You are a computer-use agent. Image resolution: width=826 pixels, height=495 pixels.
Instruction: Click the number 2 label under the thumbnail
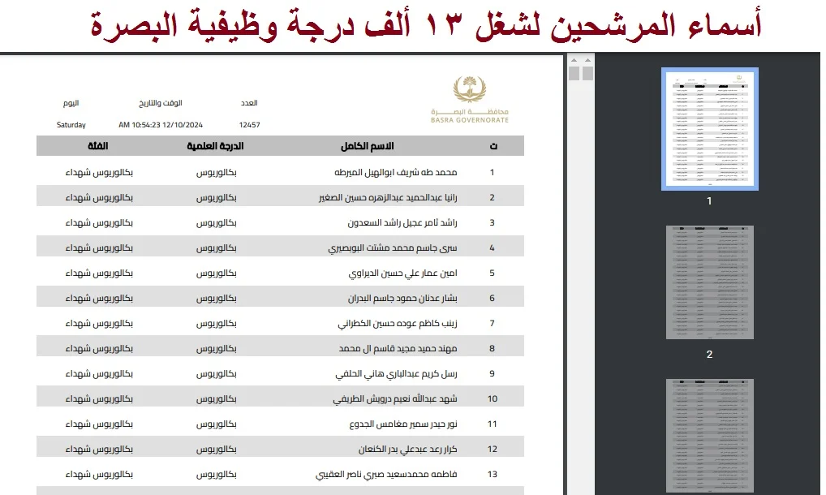(x=709, y=355)
